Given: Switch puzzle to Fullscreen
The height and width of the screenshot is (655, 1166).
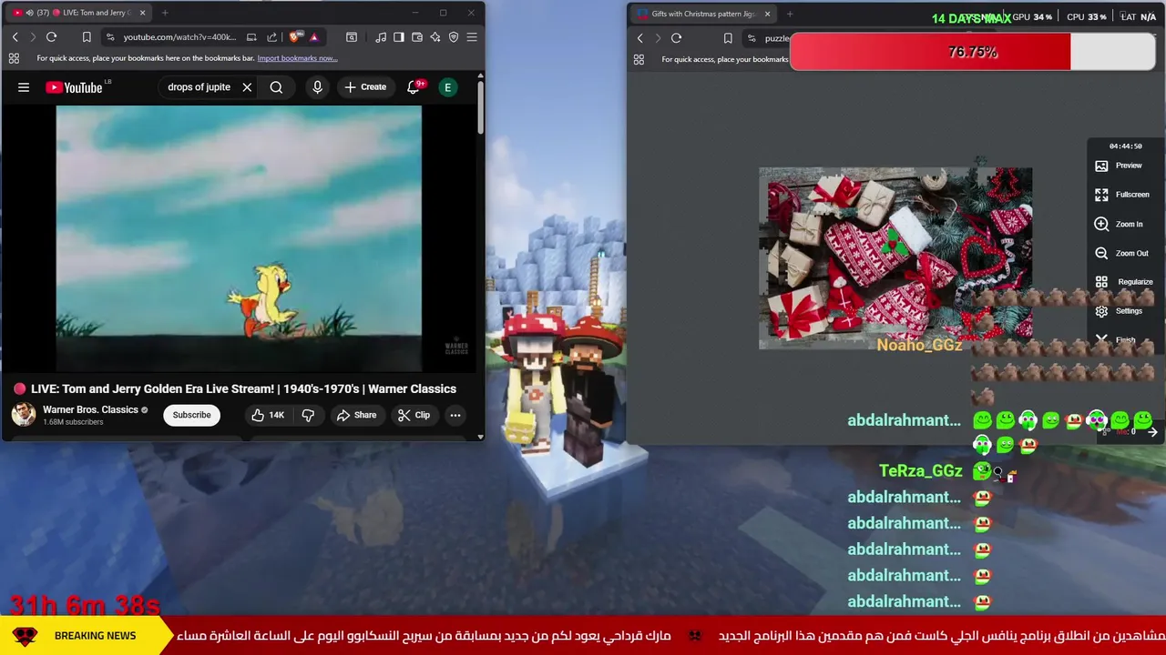Looking at the screenshot, I should point(1122,195).
